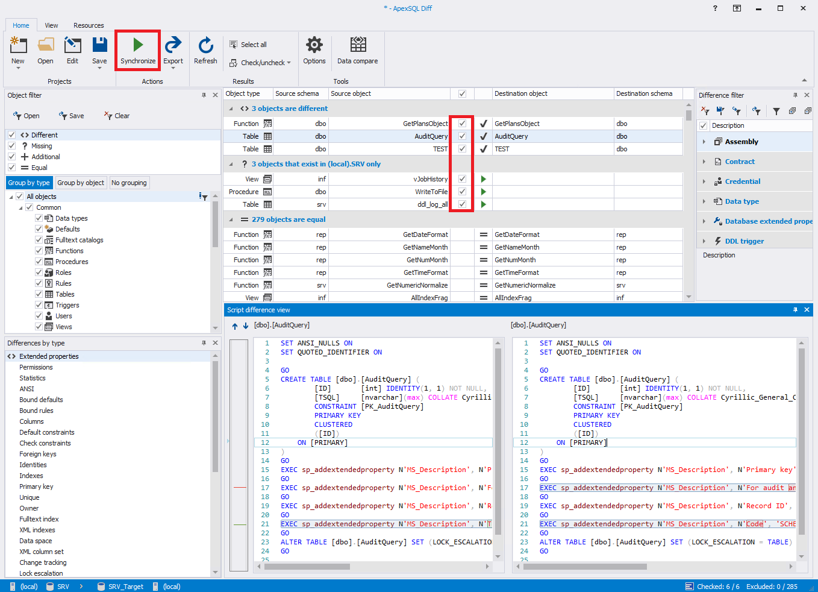The height and width of the screenshot is (592, 818).
Task: Create a New project
Action: 18,51
